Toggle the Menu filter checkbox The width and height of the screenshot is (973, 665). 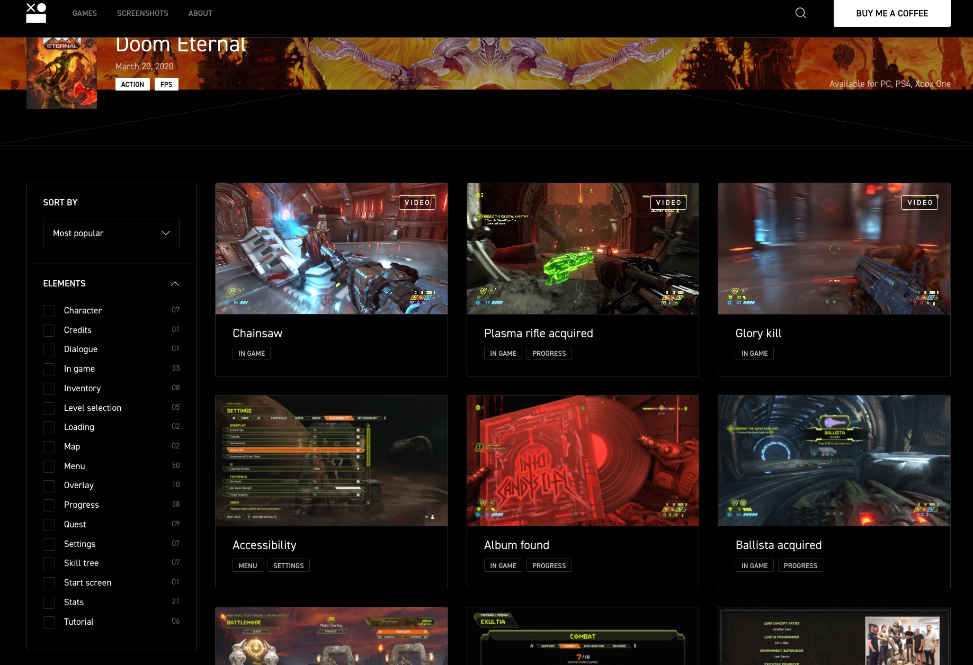click(49, 466)
